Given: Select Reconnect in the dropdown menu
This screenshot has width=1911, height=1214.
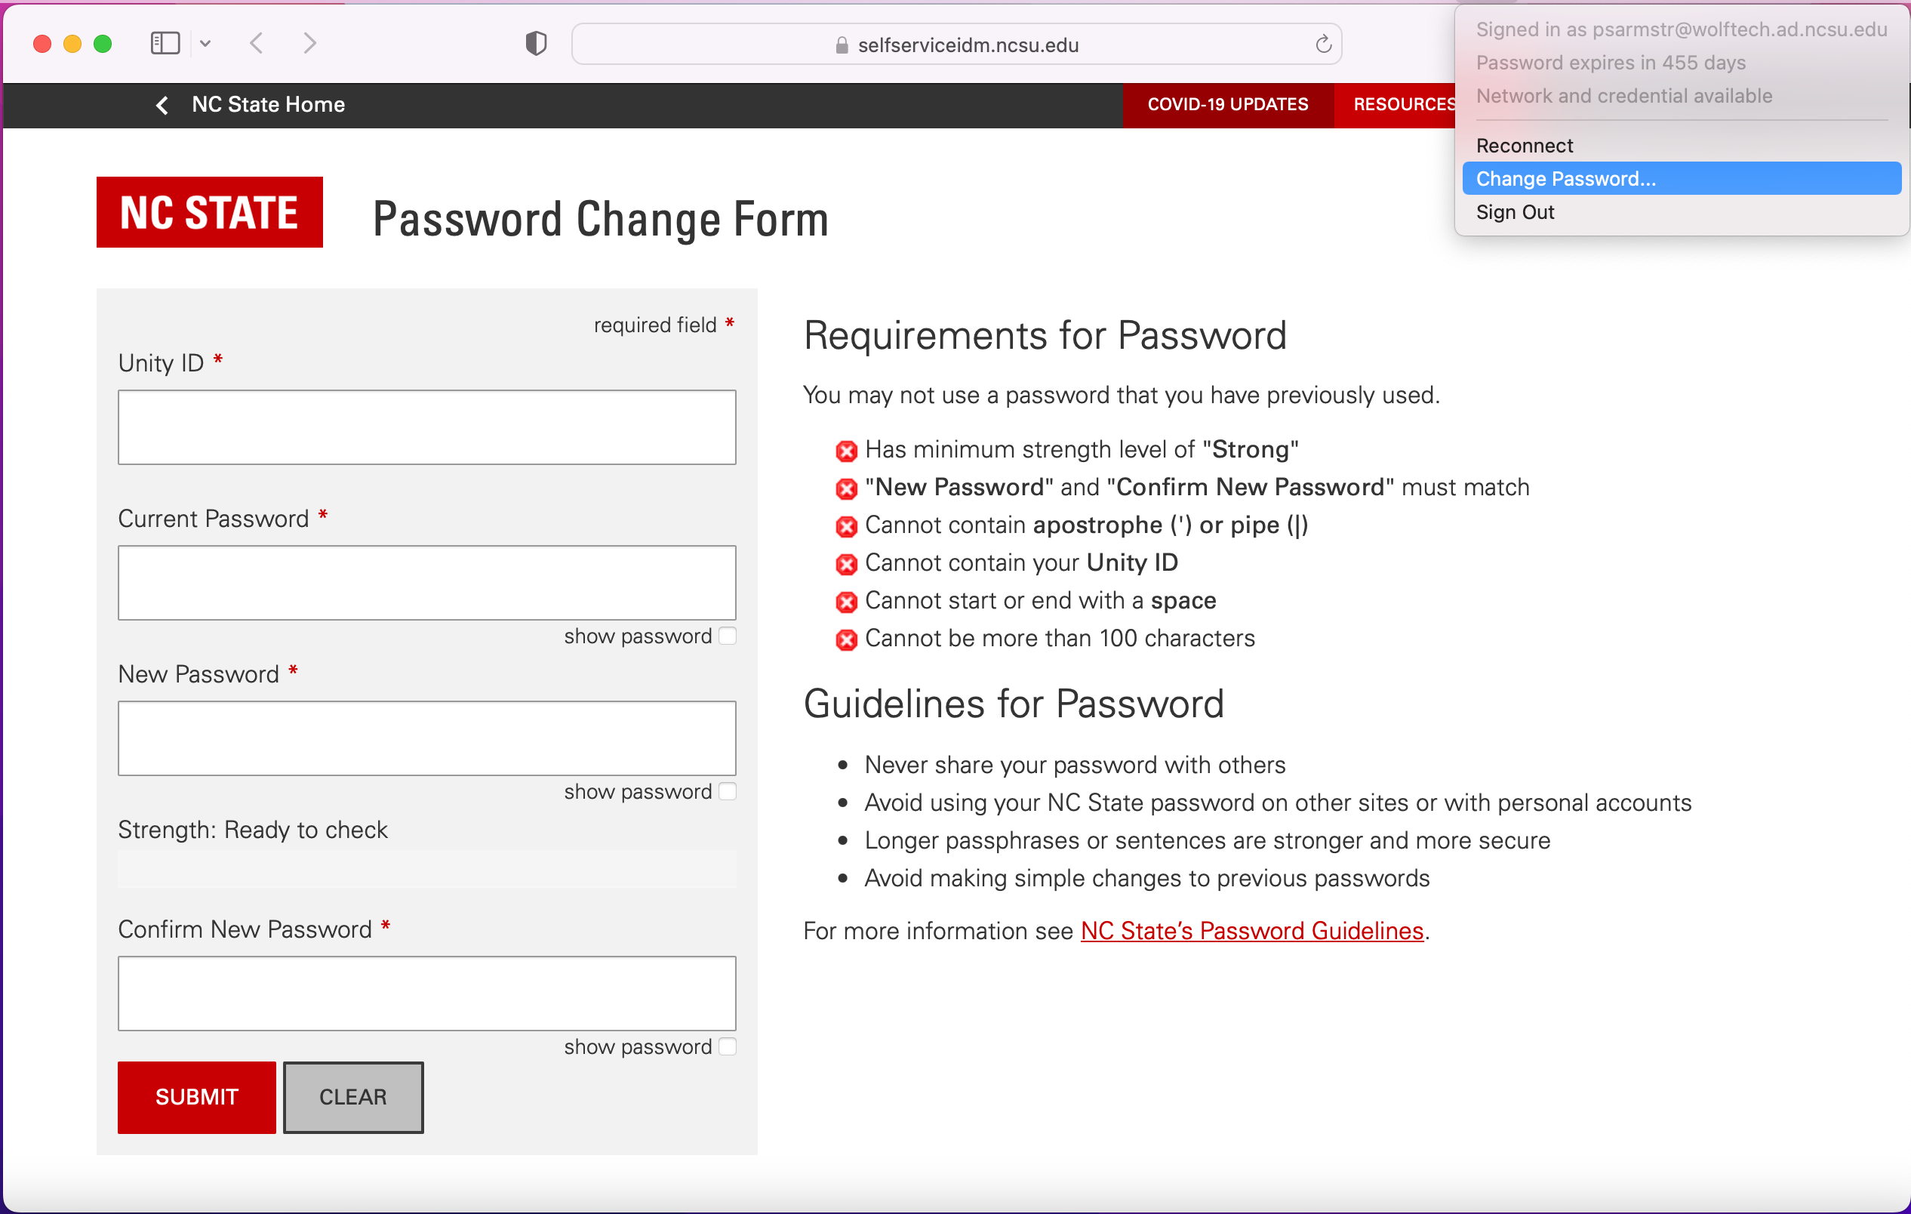Looking at the screenshot, I should tap(1525, 145).
